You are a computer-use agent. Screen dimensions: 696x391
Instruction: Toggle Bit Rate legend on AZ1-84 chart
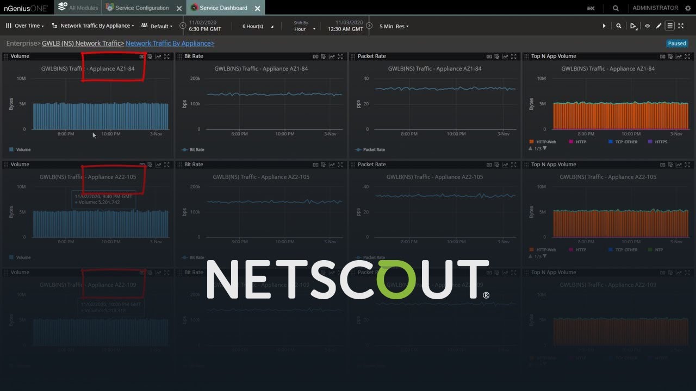193,149
